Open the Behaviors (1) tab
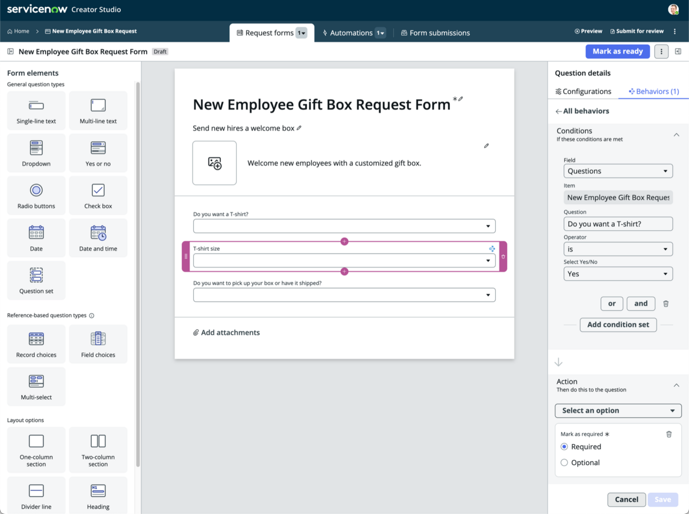 coord(654,91)
